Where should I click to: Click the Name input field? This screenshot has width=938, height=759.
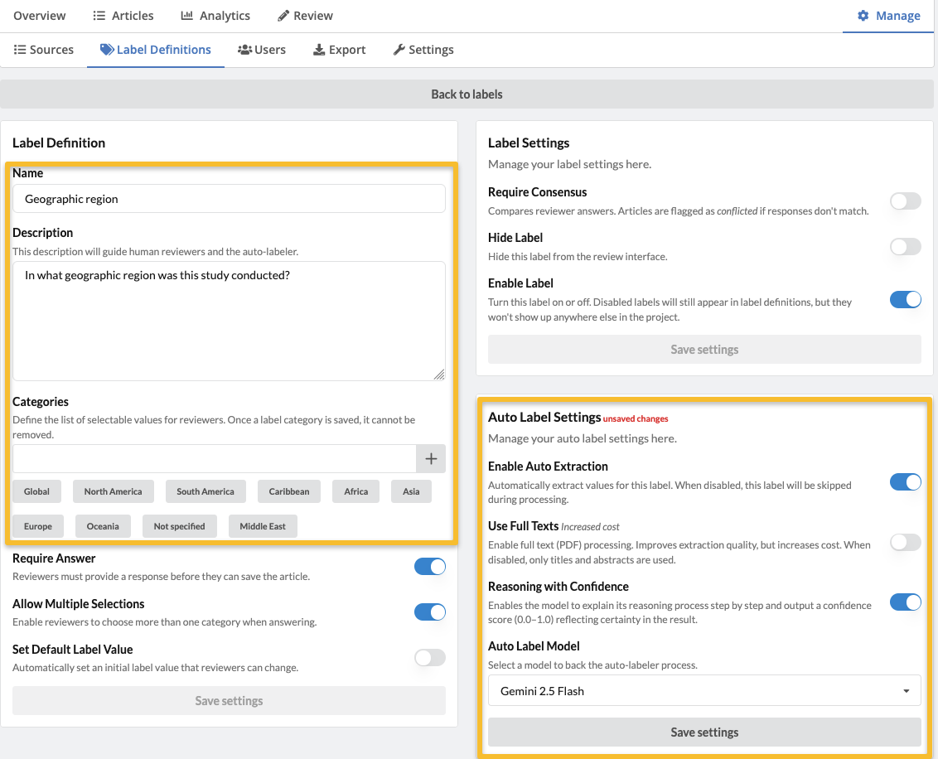pos(229,199)
